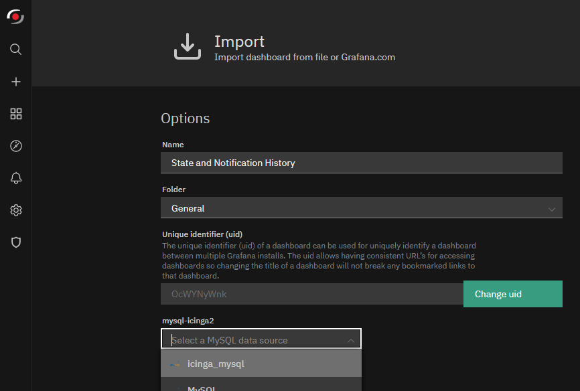
Task: Expand the Folder dropdown showing General
Action: (362, 208)
